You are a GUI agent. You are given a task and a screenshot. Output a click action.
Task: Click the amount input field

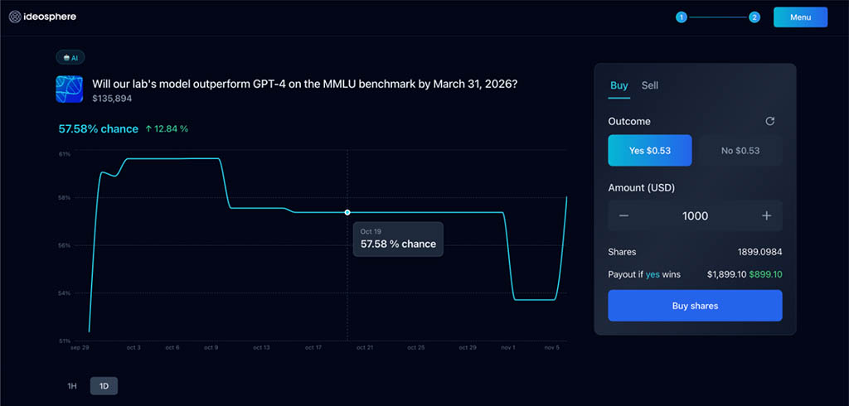point(695,215)
